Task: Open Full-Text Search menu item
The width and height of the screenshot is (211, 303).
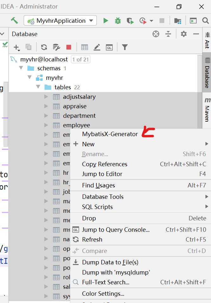Action: click(x=141, y=282)
